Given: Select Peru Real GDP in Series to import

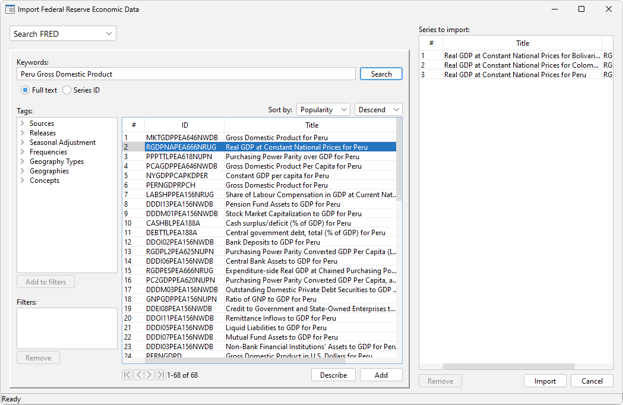Looking at the screenshot, I should [516, 75].
